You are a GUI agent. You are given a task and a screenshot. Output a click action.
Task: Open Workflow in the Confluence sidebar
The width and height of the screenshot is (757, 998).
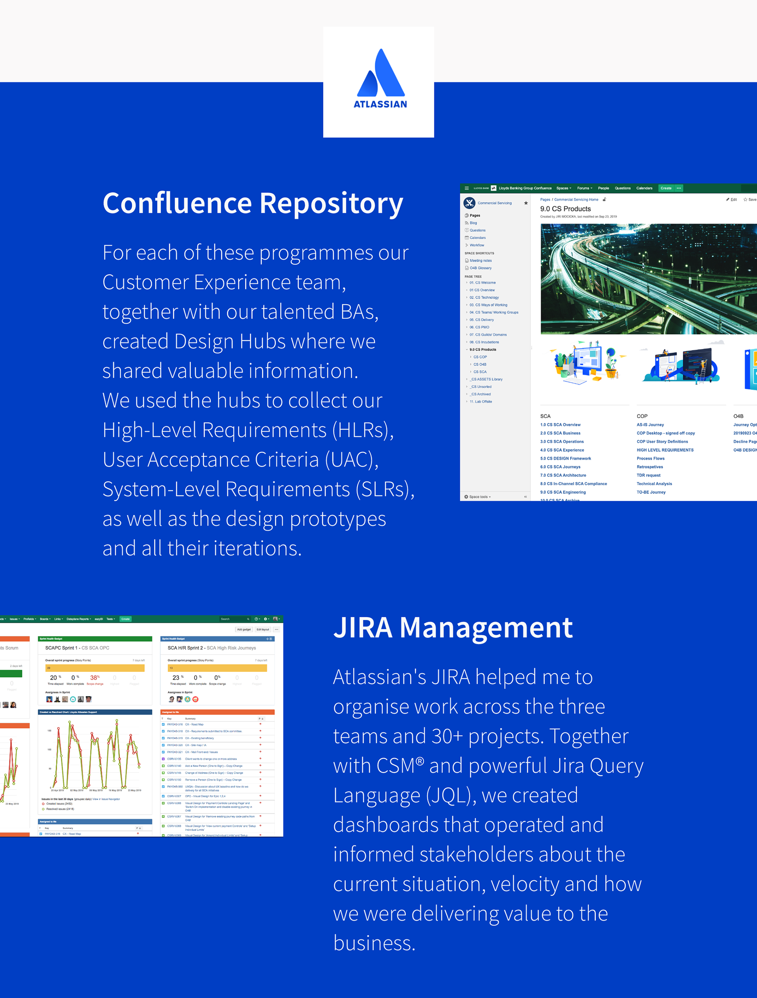click(474, 246)
